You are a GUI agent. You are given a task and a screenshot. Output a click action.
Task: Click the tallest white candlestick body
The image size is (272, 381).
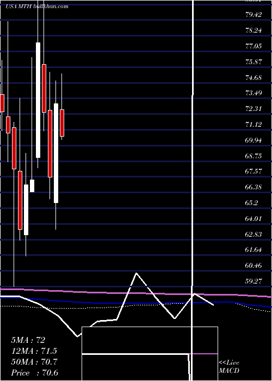(x=38, y=100)
